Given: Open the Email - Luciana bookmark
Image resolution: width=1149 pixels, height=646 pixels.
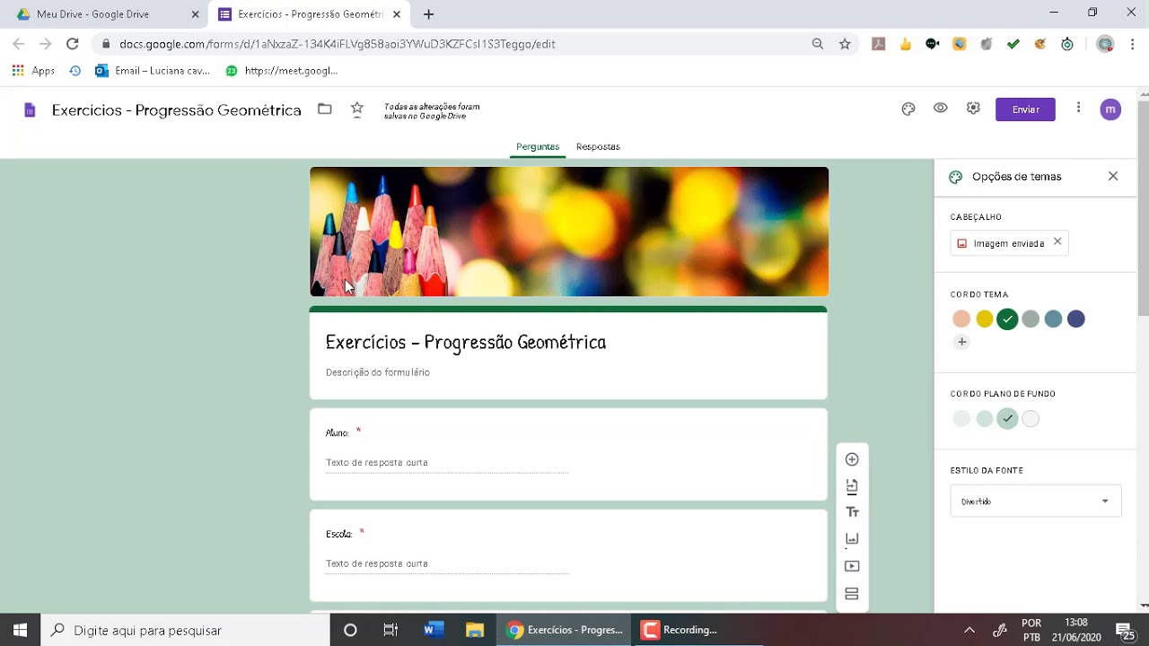Looking at the screenshot, I should 152,71.
